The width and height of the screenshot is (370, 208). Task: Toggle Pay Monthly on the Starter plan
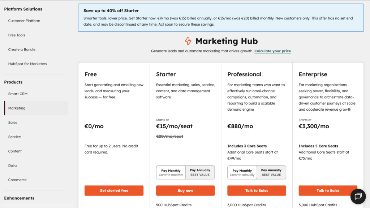pos(171,172)
